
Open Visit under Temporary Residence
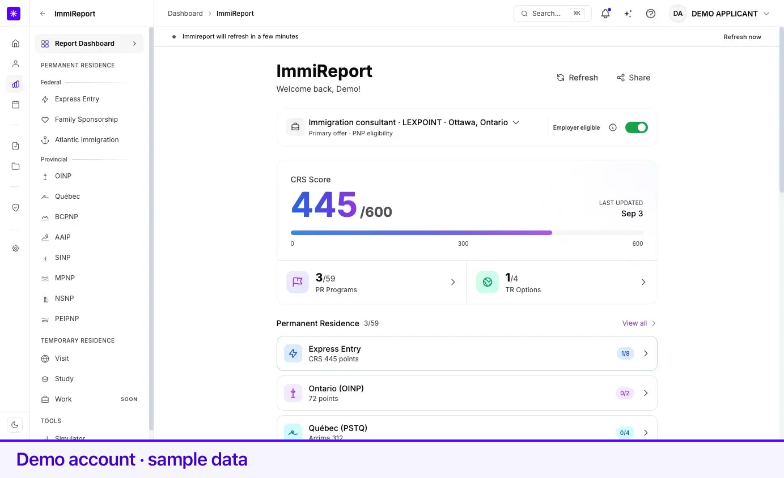tap(90, 358)
